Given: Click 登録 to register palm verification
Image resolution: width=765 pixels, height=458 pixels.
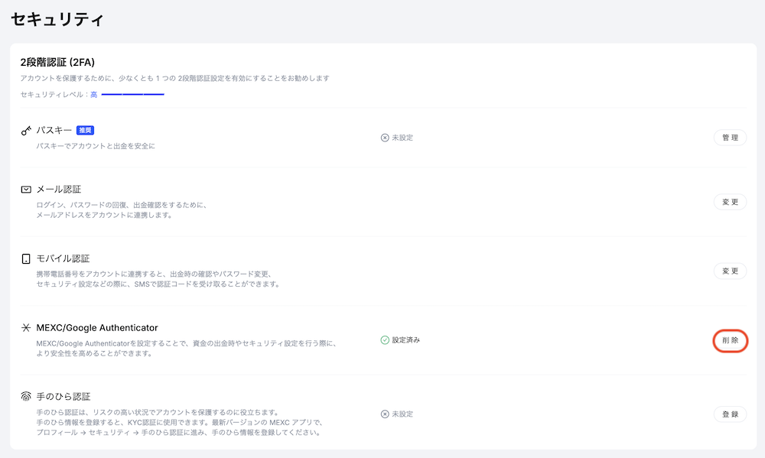Looking at the screenshot, I should point(730,413).
